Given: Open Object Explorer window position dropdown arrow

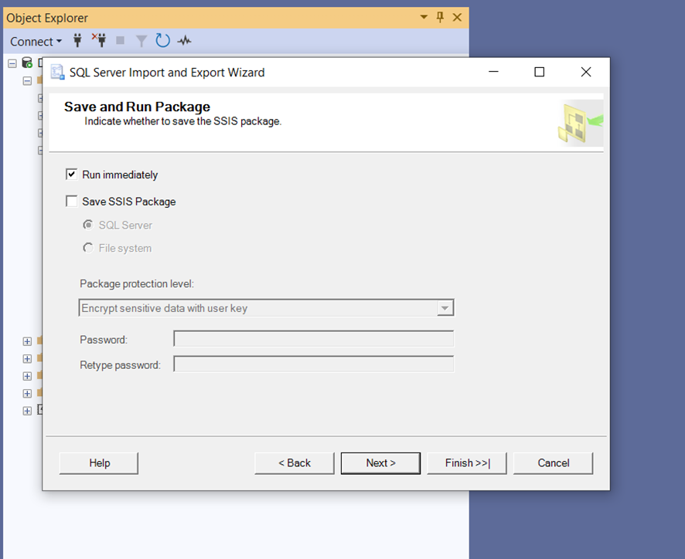Looking at the screenshot, I should [424, 17].
